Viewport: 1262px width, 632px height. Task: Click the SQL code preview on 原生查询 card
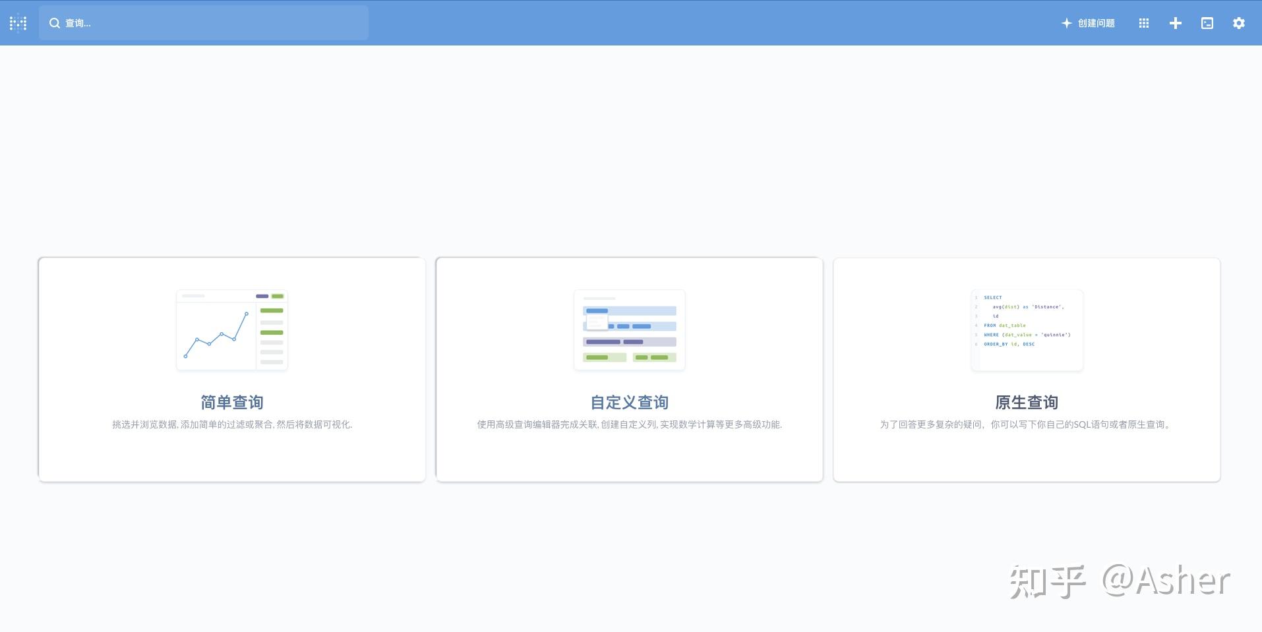(1026, 330)
